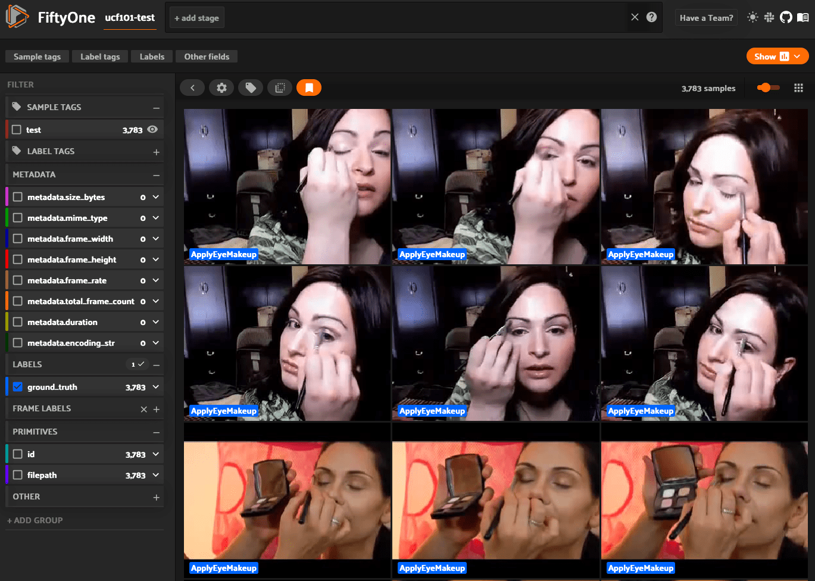
Task: Expand the id filter chevron
Action: (156, 454)
